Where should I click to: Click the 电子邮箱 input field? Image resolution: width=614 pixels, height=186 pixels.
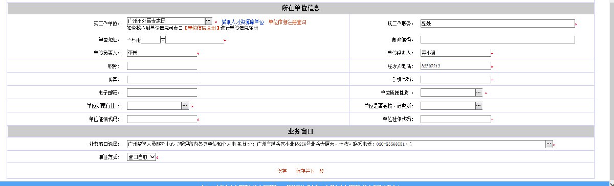tap(162, 92)
